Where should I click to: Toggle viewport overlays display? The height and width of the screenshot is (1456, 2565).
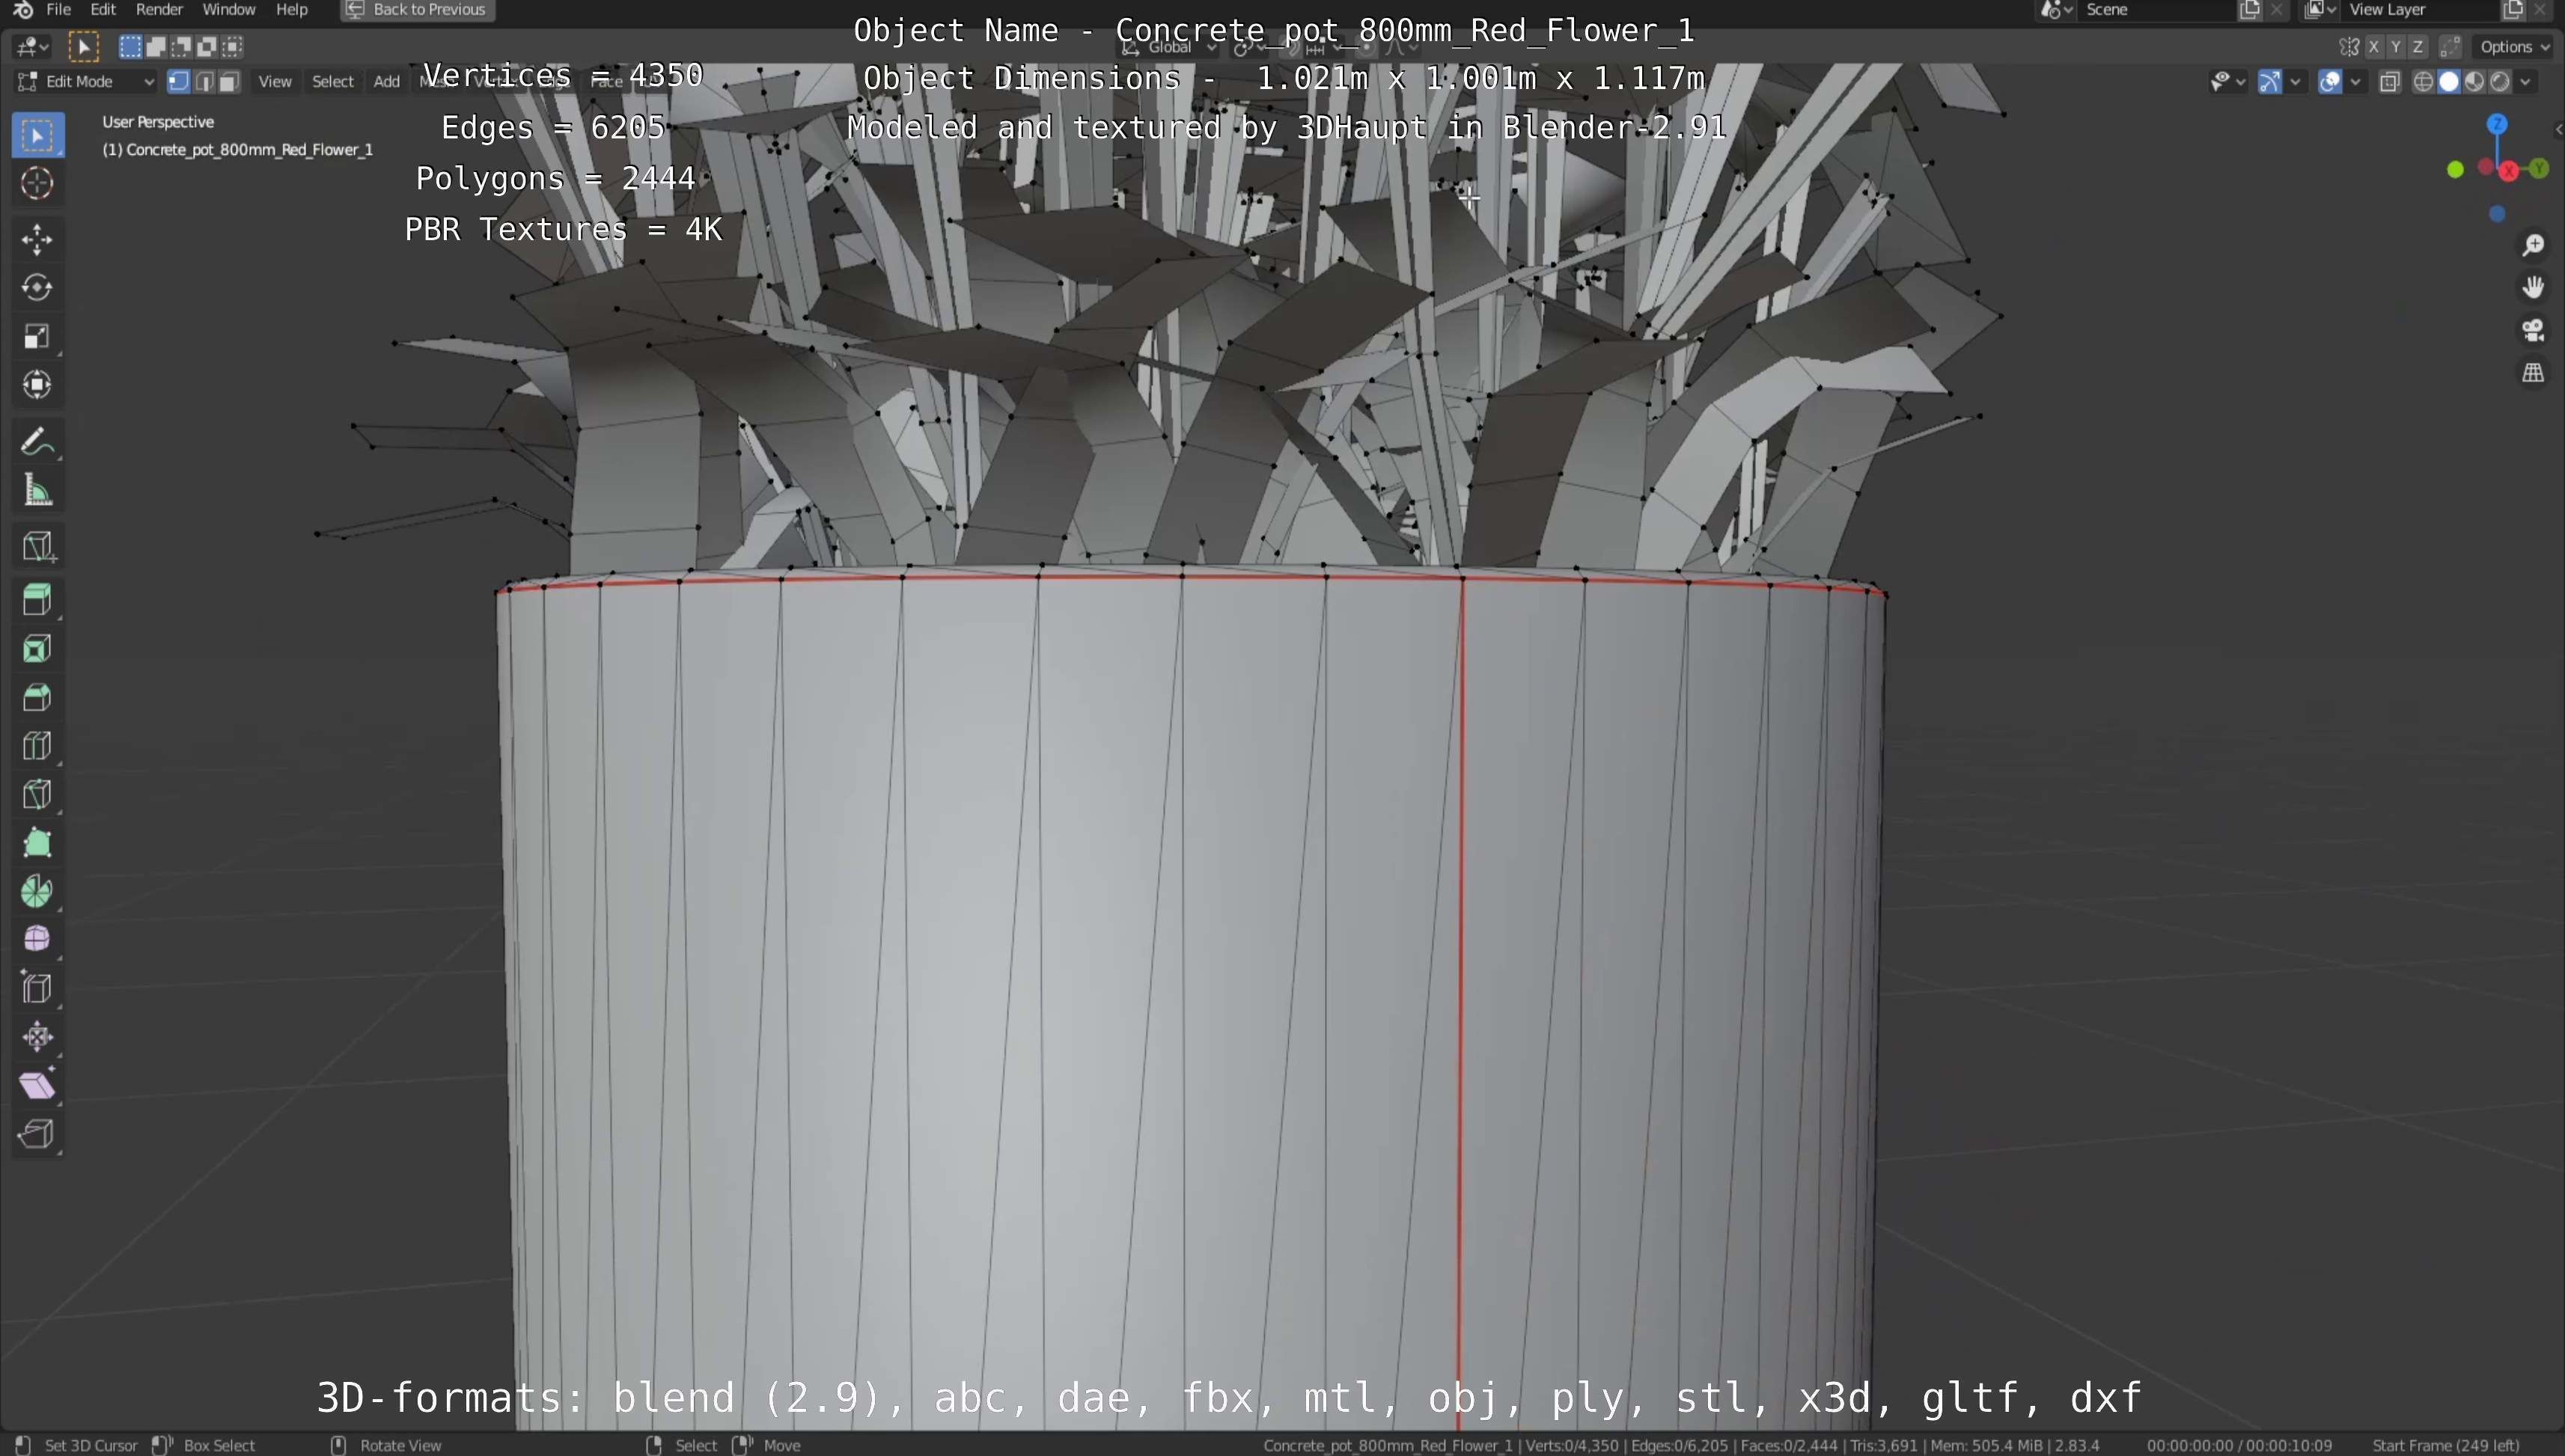pyautogui.click(x=2330, y=82)
